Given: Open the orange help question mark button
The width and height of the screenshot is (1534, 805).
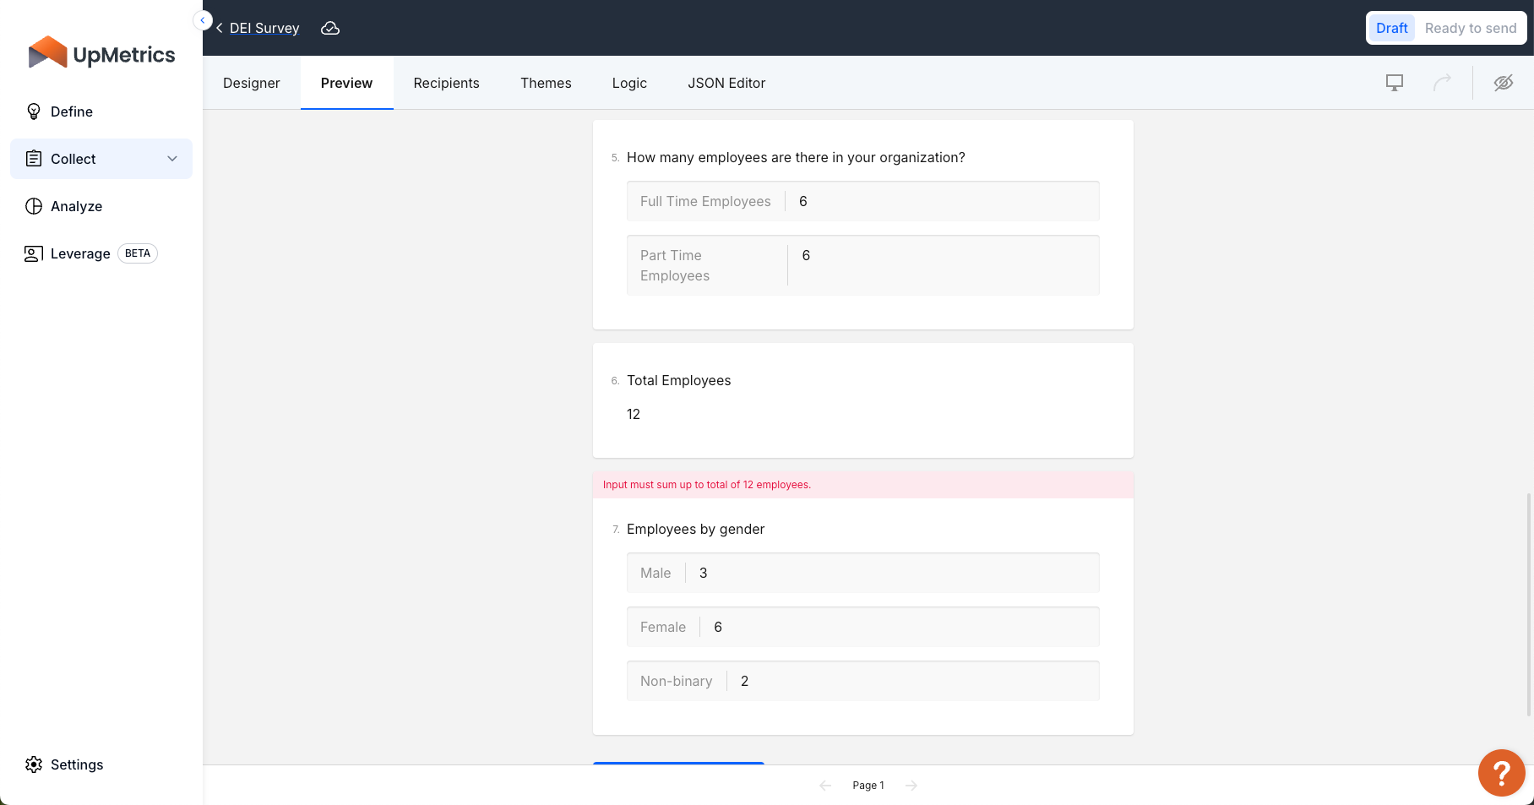Looking at the screenshot, I should pos(1501,773).
